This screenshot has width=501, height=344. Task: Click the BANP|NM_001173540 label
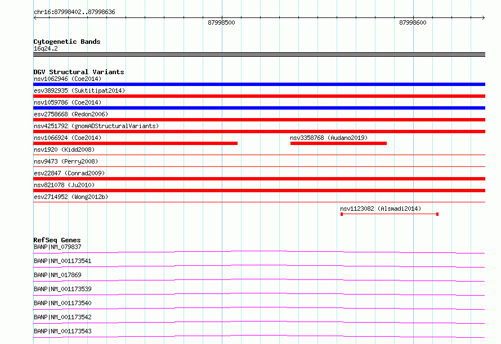[x=62, y=303]
